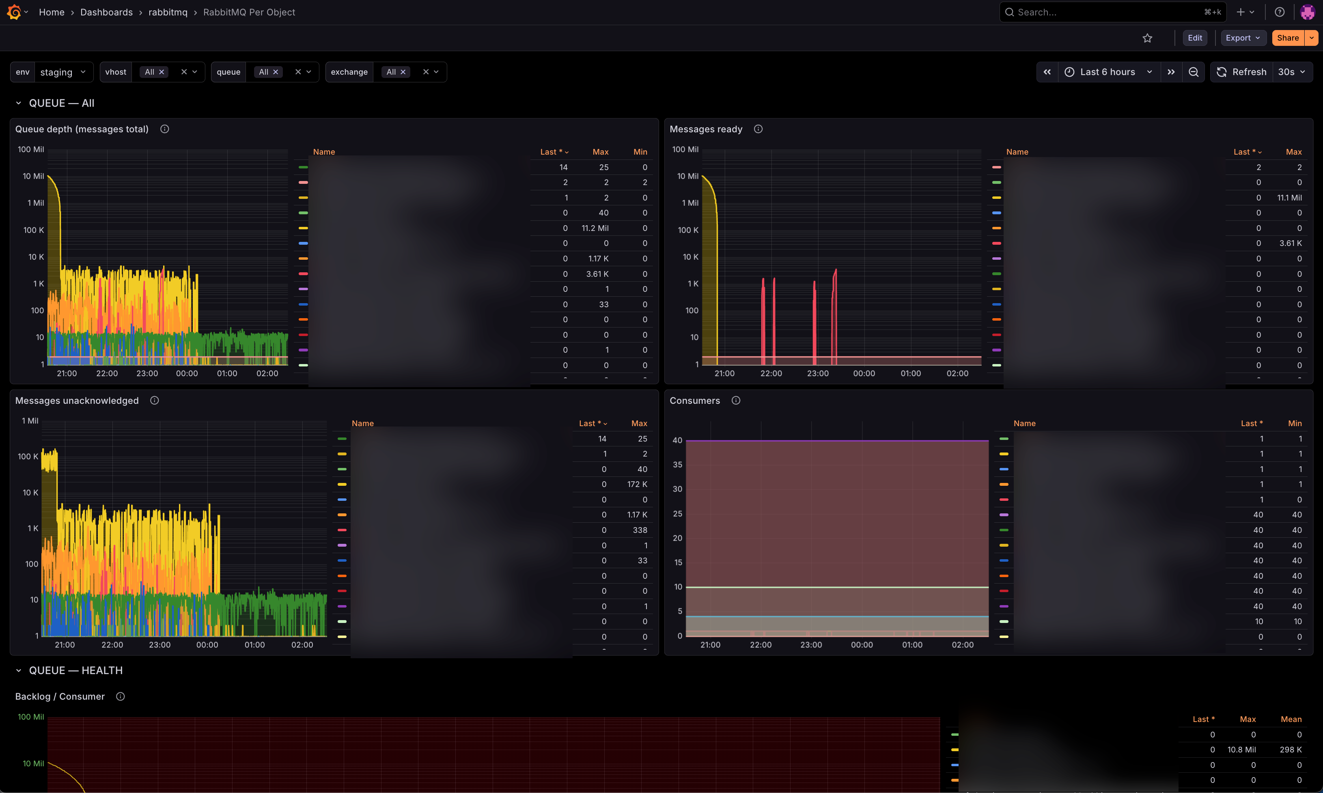Sort Consumers legend by Min column
The width and height of the screenshot is (1323, 793).
1295,423
